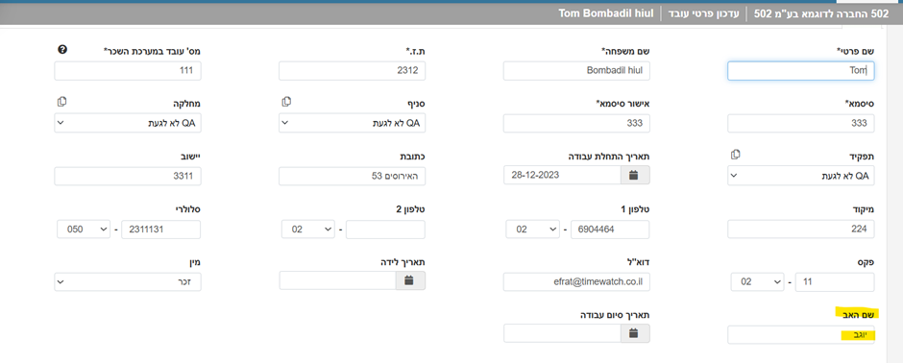903x363 pixels.
Task: Open calendar for תאריך סיום עבודה
Action: pyautogui.click(x=635, y=333)
